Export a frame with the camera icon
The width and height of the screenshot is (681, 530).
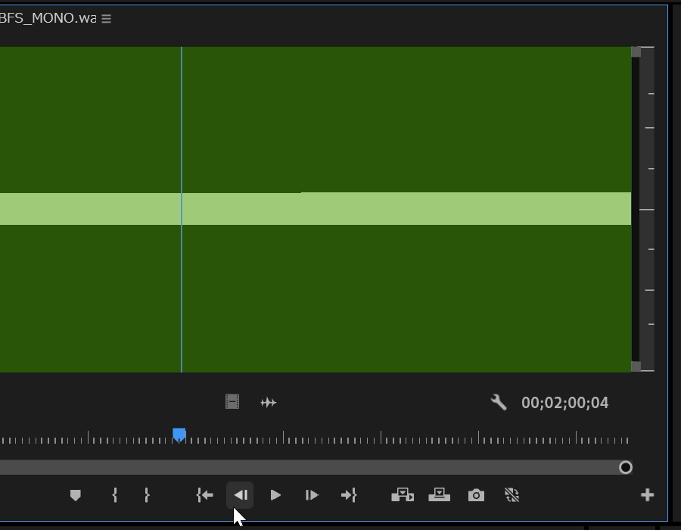pos(476,495)
